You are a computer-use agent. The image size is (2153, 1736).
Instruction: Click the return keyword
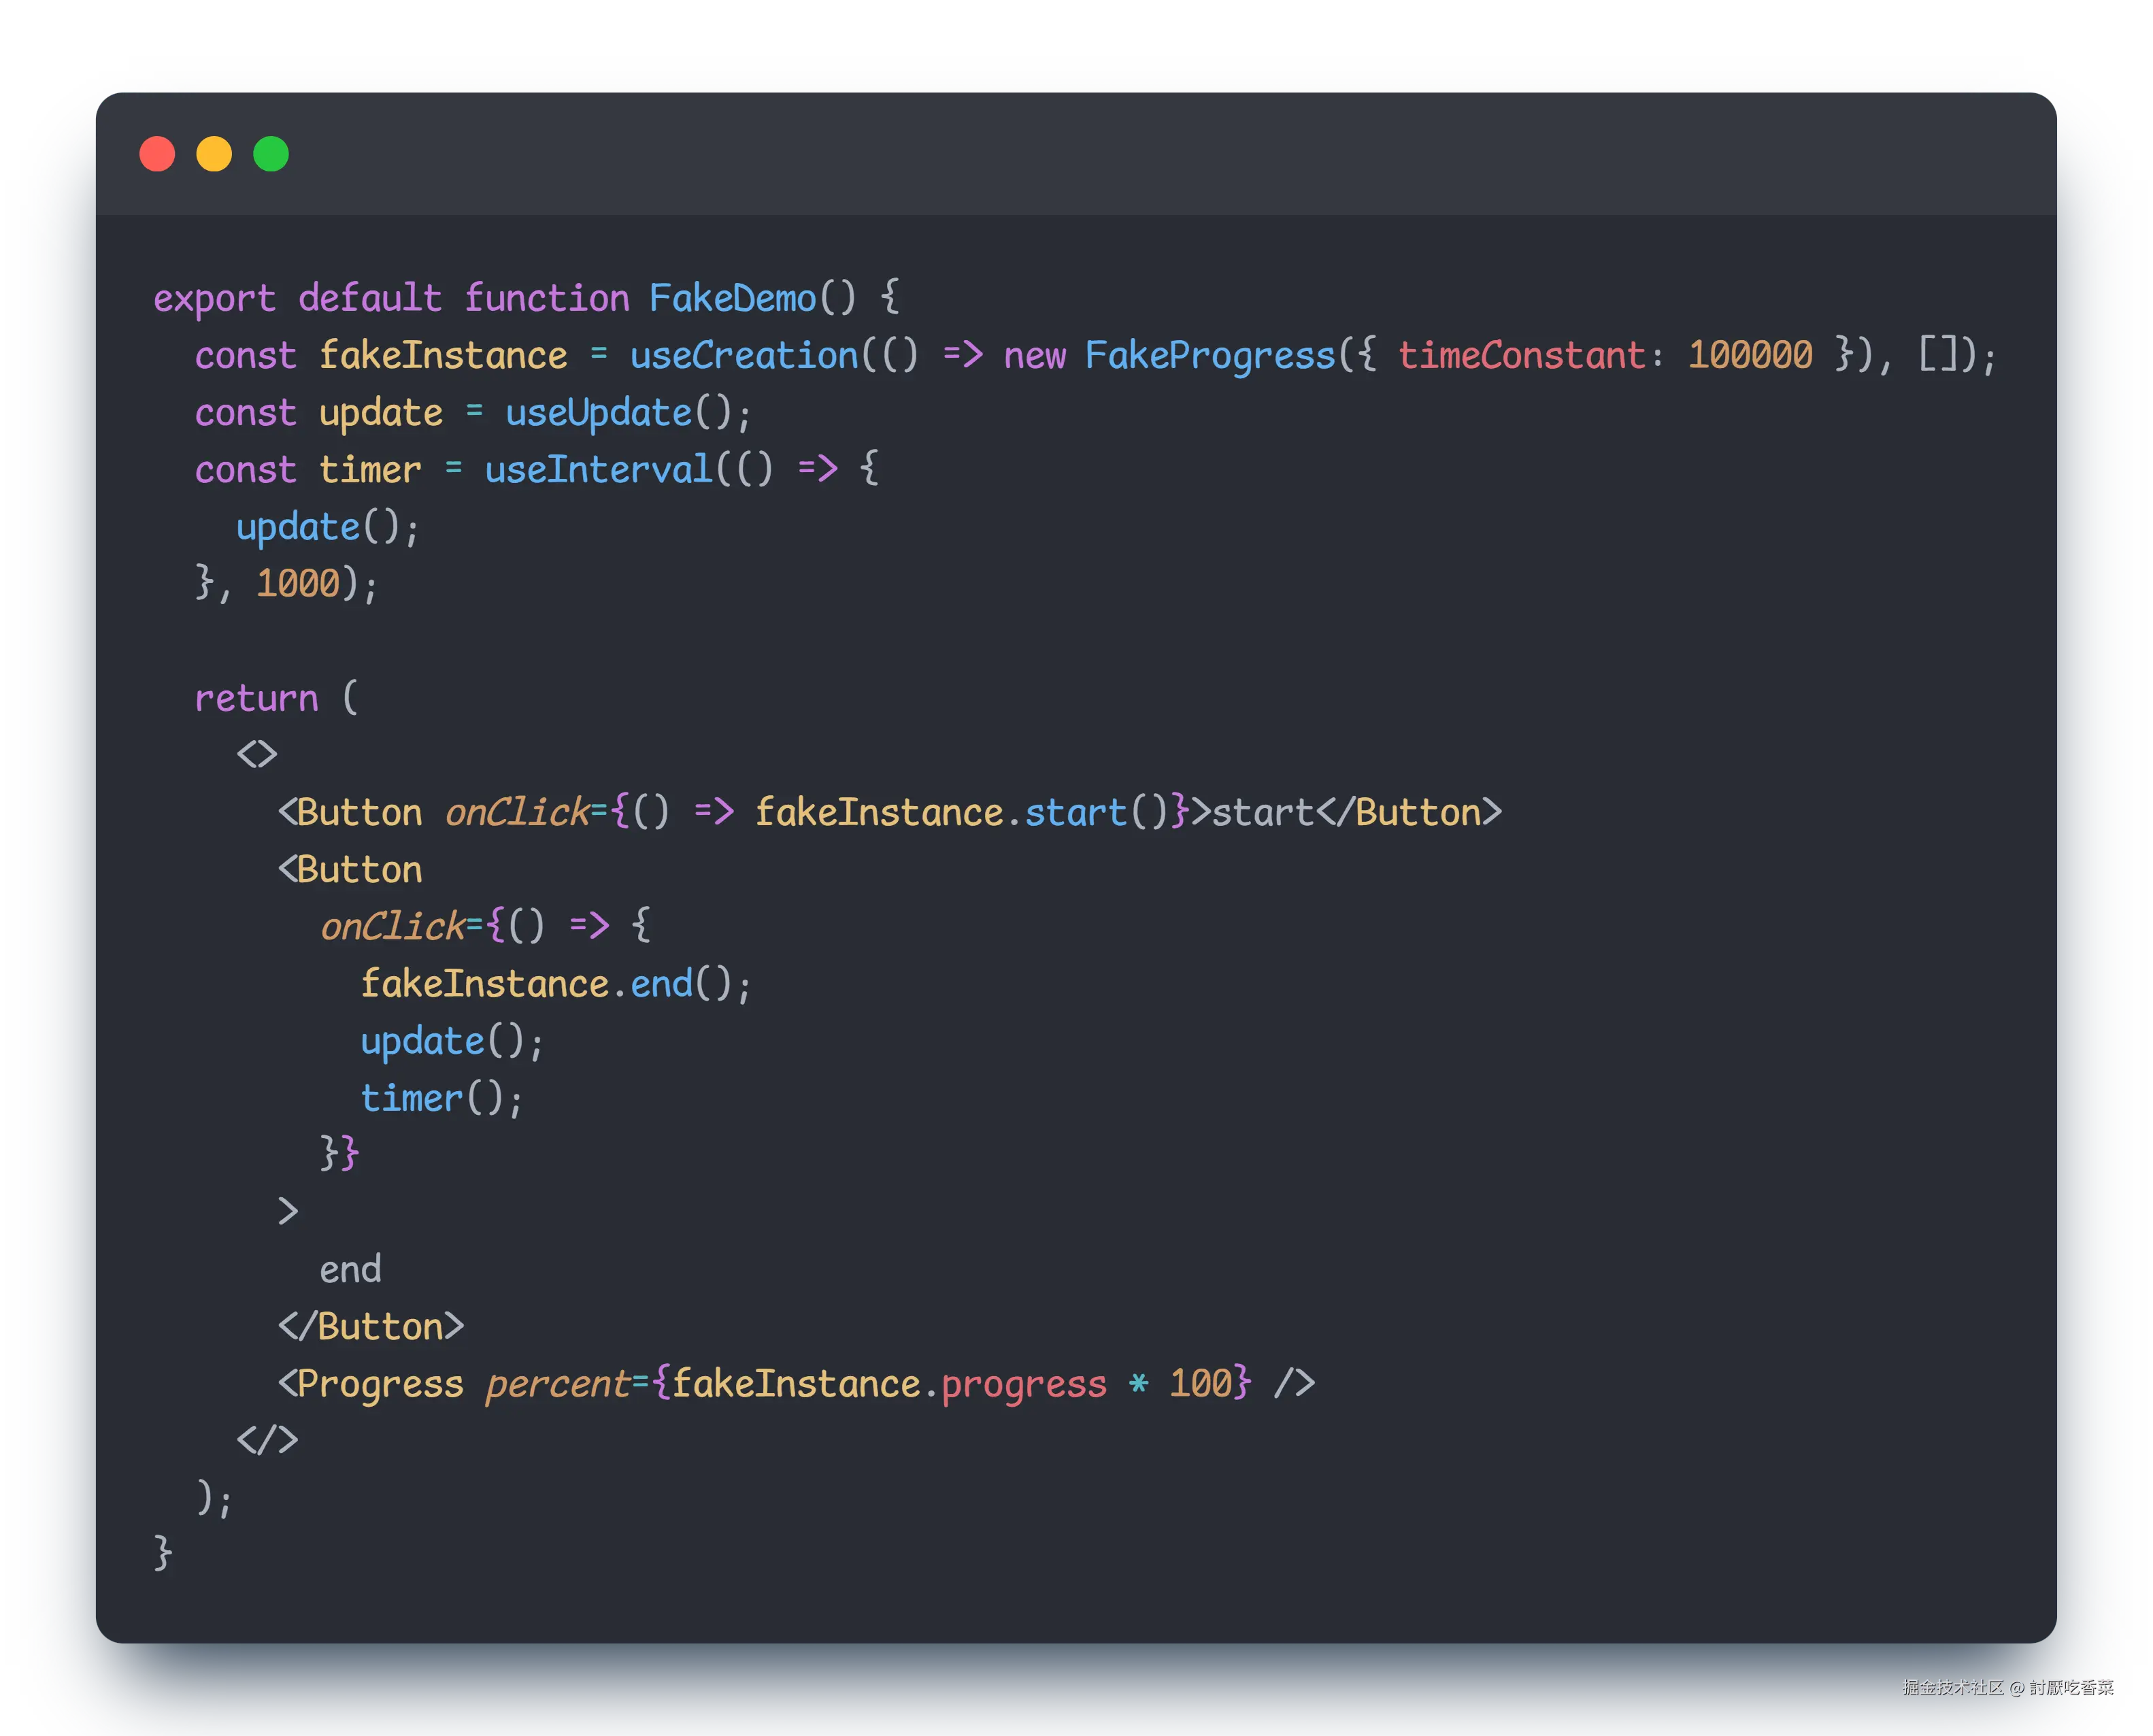[256, 698]
